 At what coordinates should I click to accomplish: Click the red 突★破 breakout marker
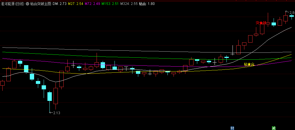261,23
